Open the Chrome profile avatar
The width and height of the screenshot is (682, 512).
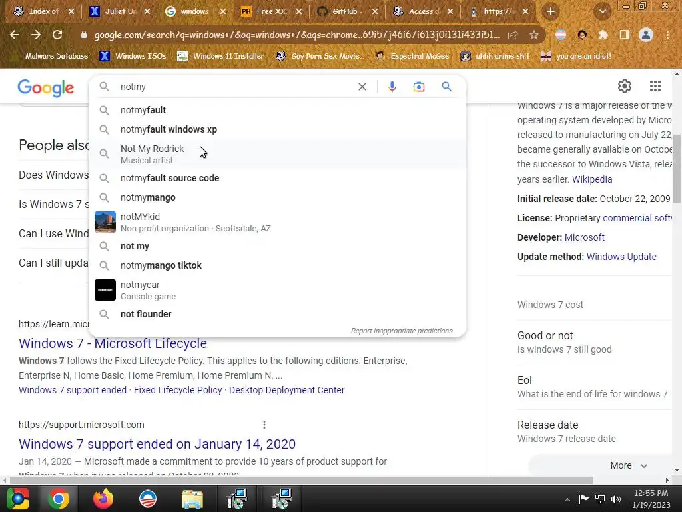click(646, 35)
